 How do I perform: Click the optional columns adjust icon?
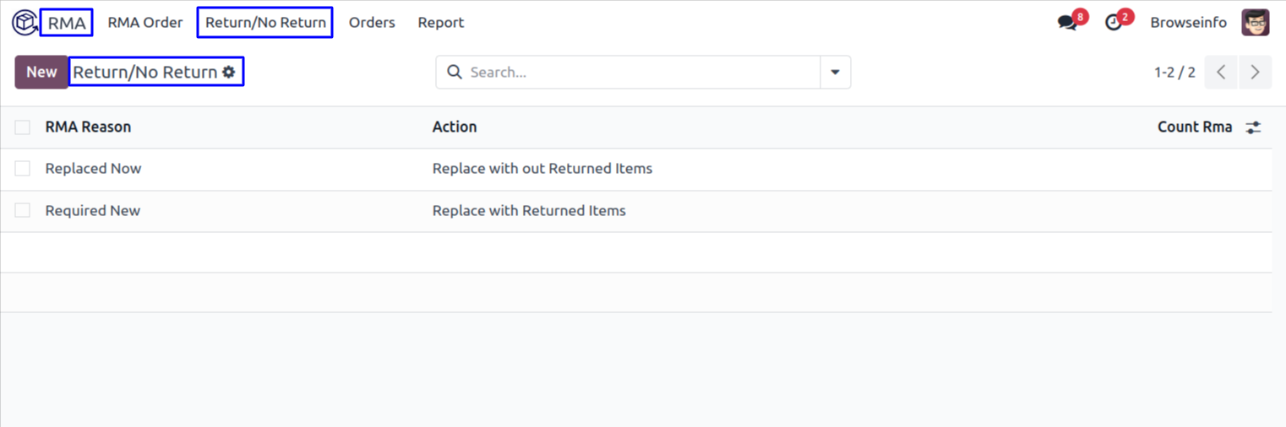click(x=1253, y=127)
